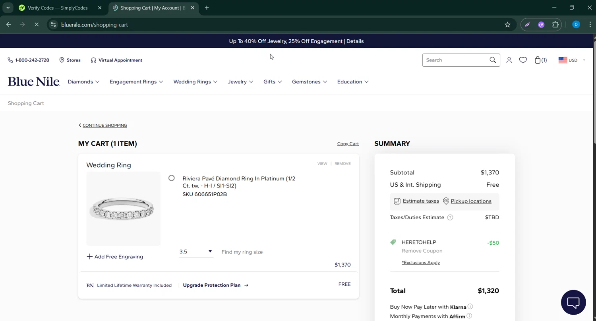Expand the Gemstones menu
The width and height of the screenshot is (596, 321).
pyautogui.click(x=310, y=82)
